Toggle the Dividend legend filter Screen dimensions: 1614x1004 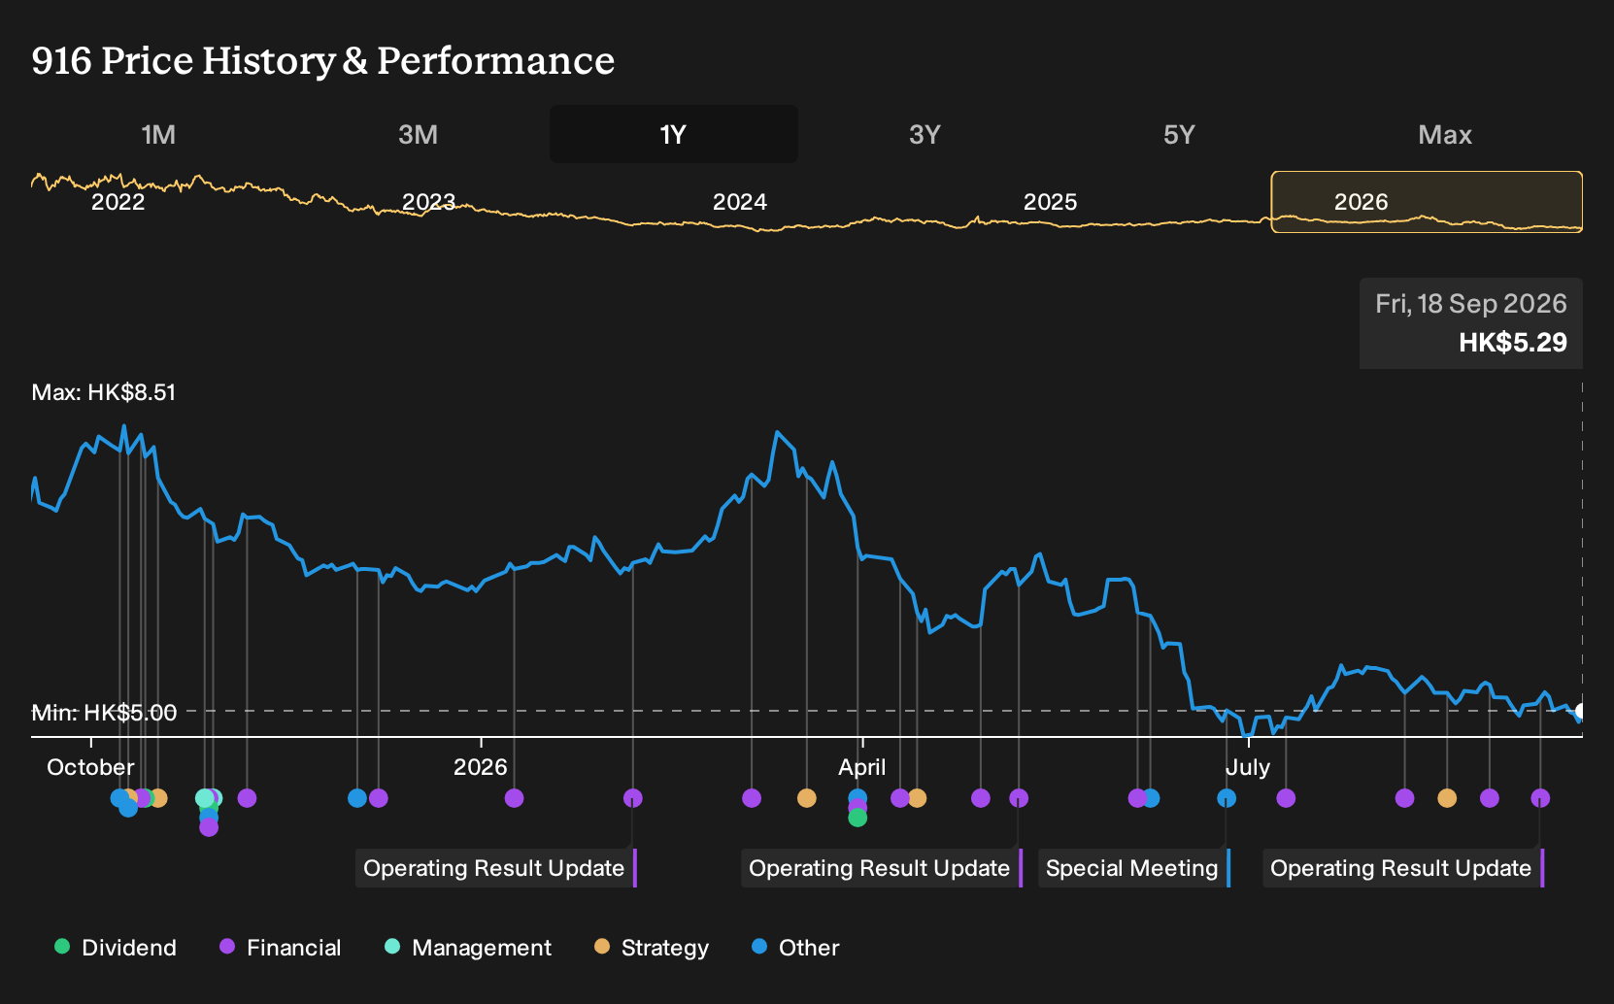(x=116, y=948)
